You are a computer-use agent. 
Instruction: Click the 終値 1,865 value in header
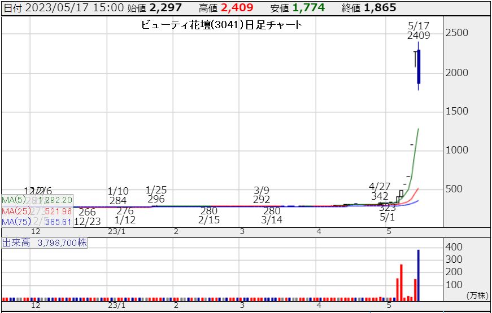point(378,7)
